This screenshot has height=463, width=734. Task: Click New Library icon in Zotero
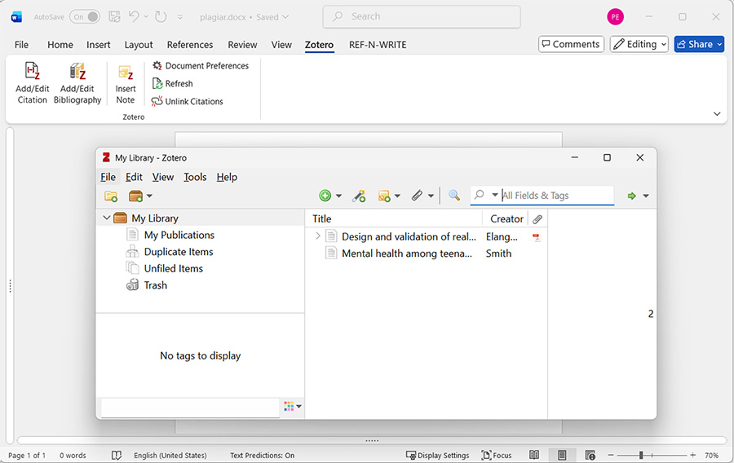[135, 196]
